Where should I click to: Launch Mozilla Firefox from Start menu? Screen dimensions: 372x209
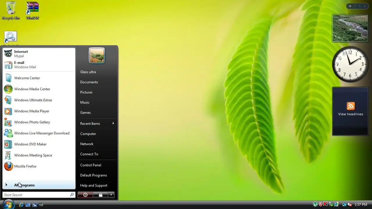coord(39,166)
